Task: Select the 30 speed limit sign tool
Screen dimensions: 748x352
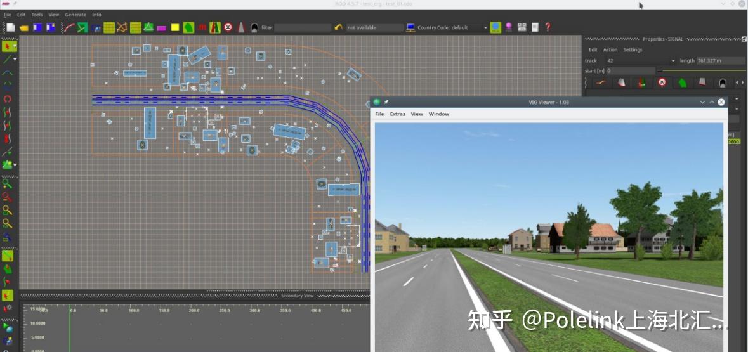Action: coord(228,28)
